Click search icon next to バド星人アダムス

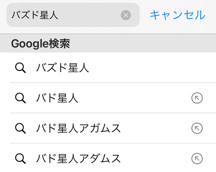(x=21, y=158)
